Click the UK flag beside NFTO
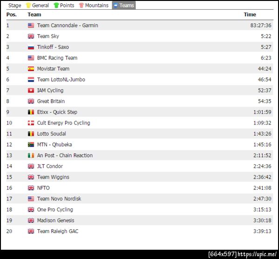The width and height of the screenshot is (279, 259). 31,188
